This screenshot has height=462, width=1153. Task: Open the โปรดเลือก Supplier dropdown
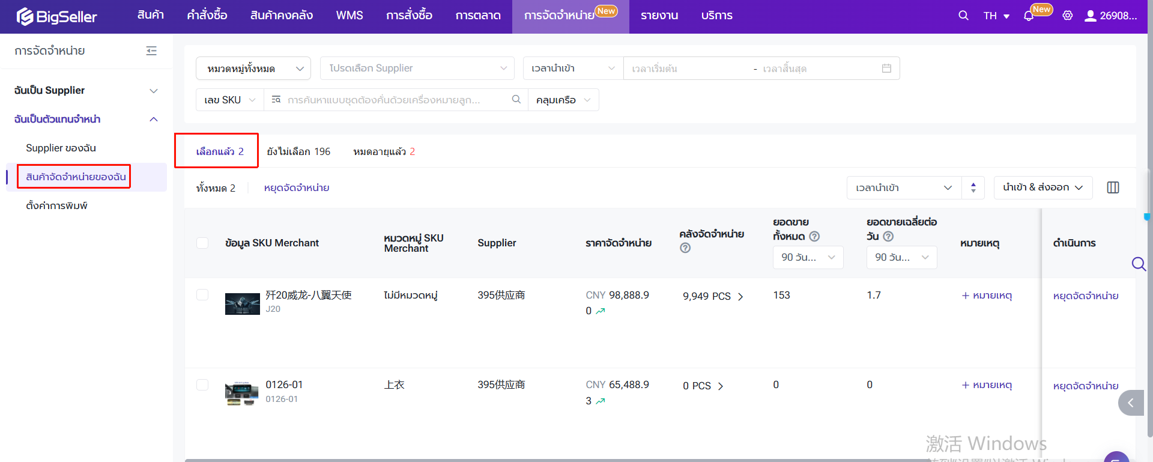pyautogui.click(x=417, y=68)
